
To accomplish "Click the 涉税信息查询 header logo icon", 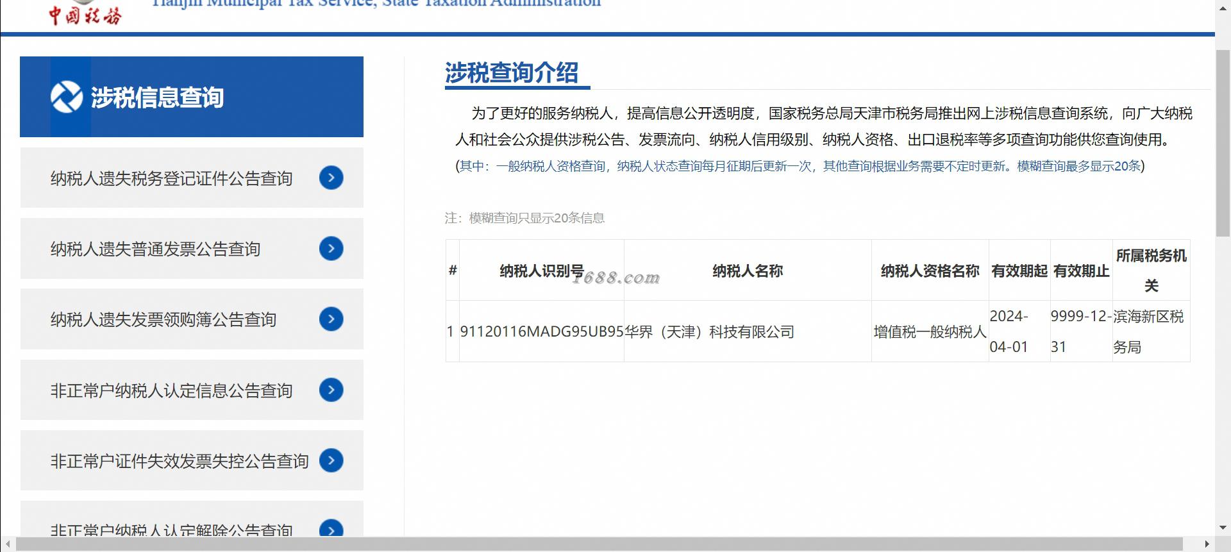I will [x=67, y=97].
